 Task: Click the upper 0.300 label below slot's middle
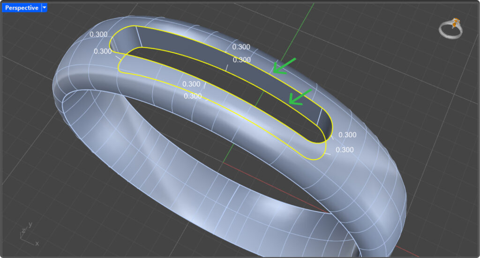tap(191, 84)
